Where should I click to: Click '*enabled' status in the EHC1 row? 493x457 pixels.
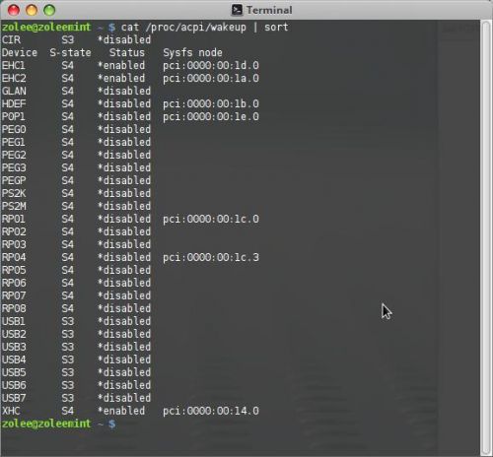coord(121,65)
